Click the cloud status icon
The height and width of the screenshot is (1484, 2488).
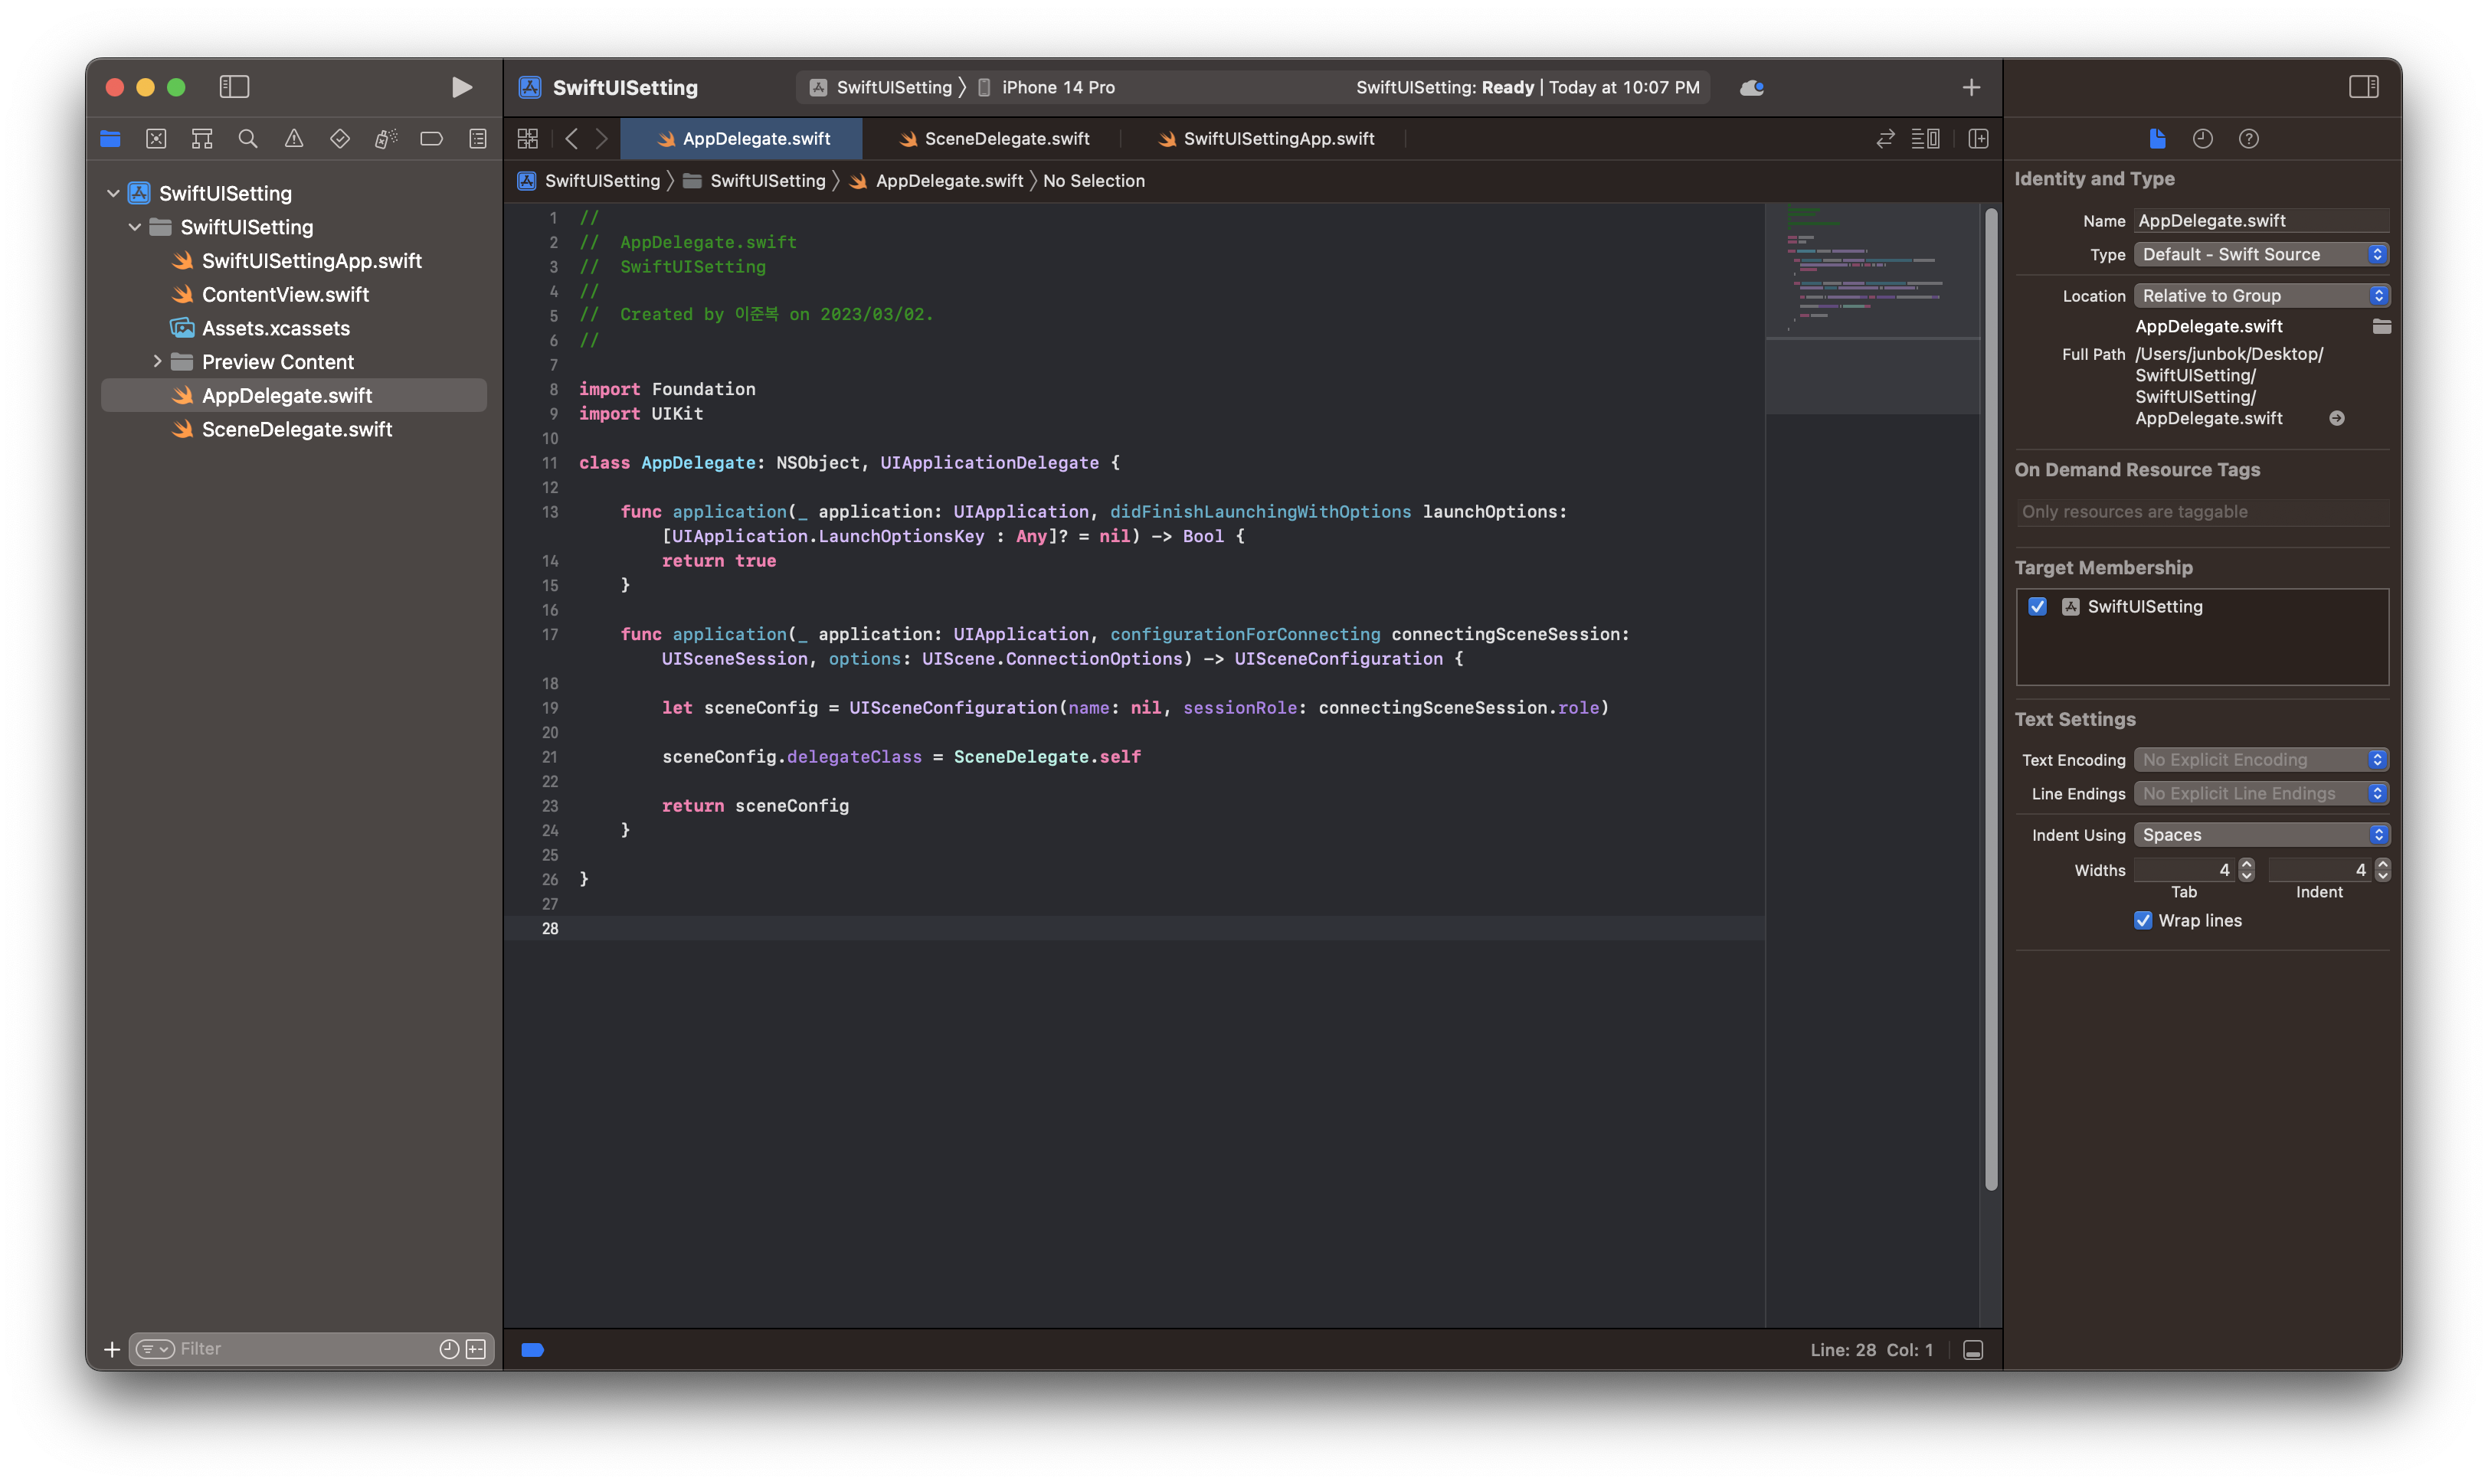[1752, 88]
